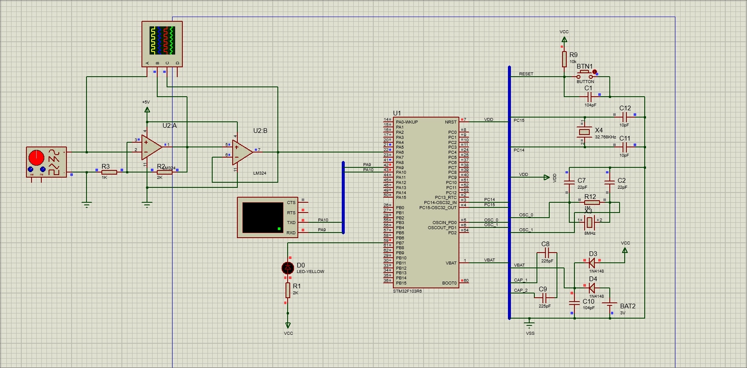Select diode D3 (1N4148)

click(x=591, y=263)
